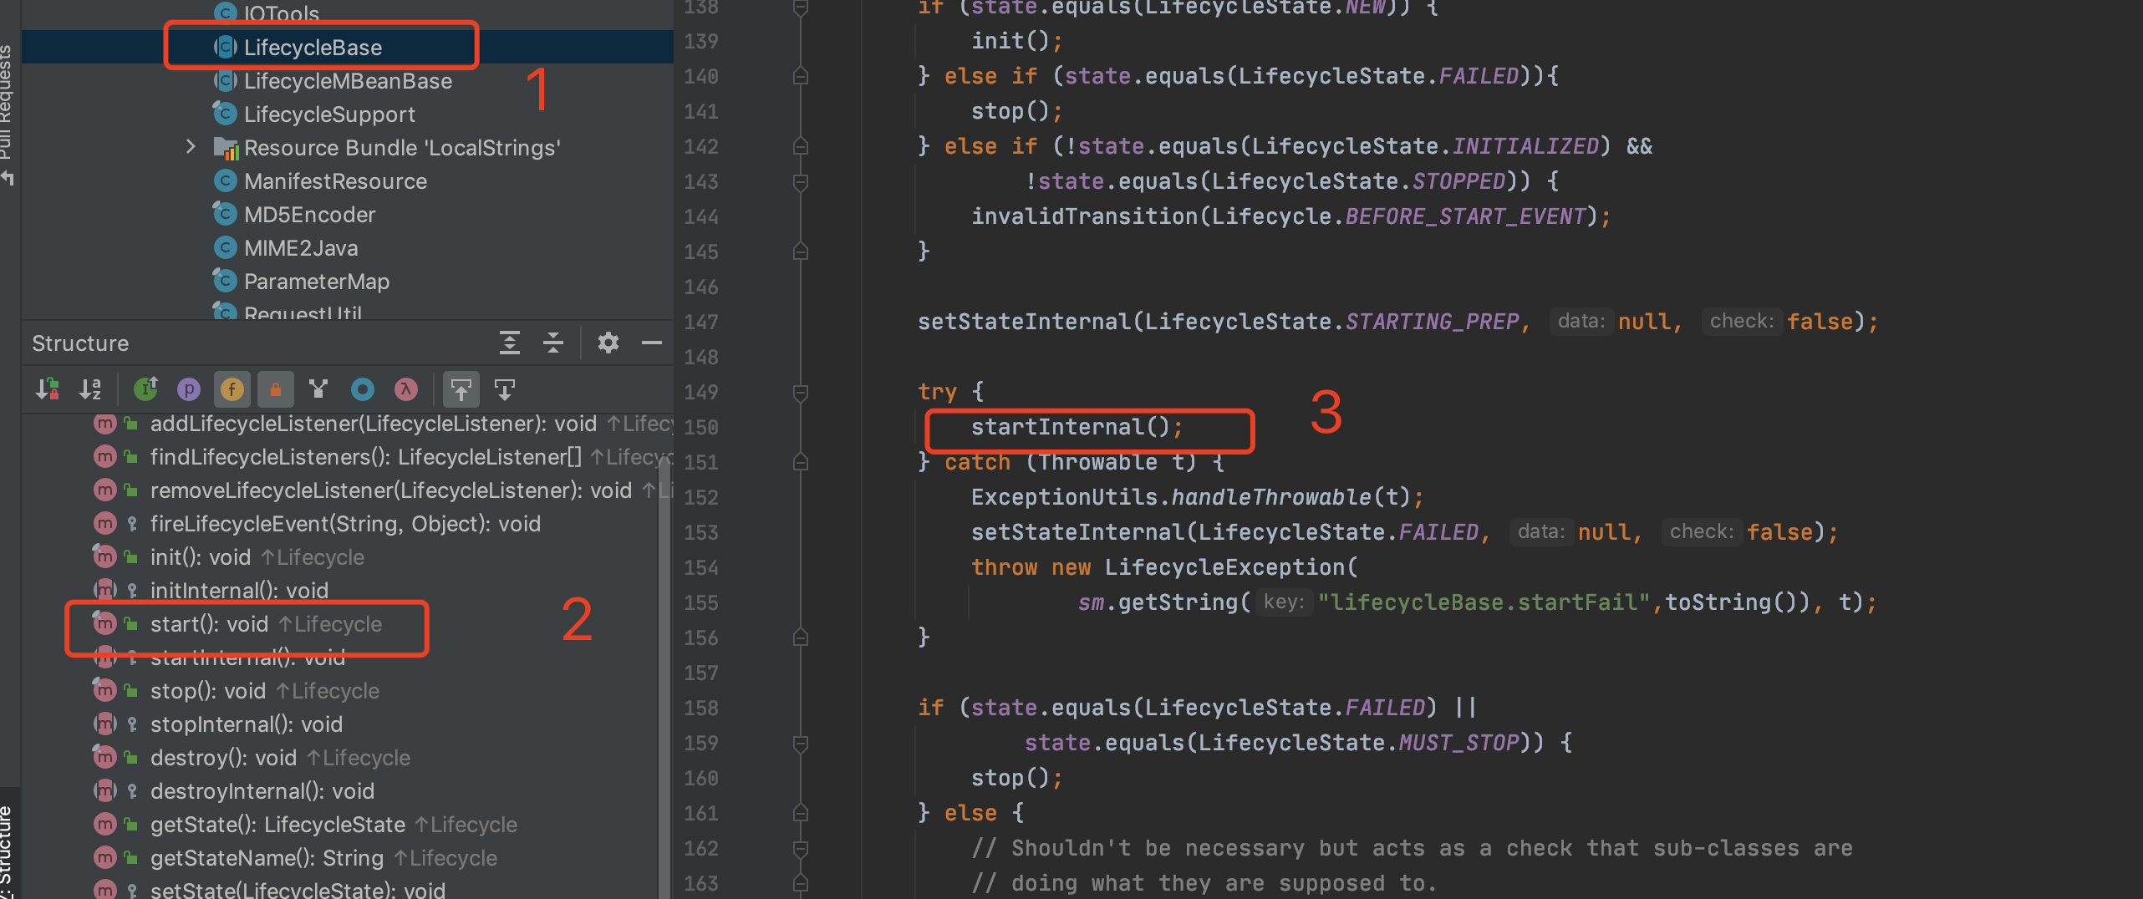Collapse fold marker at line 143
The width and height of the screenshot is (2143, 899).
click(800, 181)
